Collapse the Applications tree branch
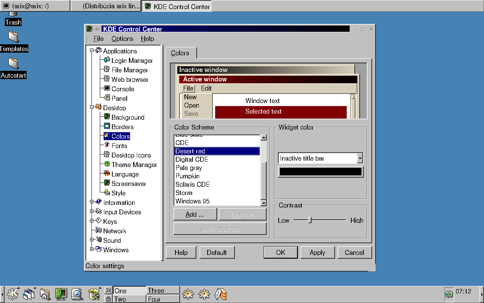The height and width of the screenshot is (303, 484). click(x=92, y=50)
